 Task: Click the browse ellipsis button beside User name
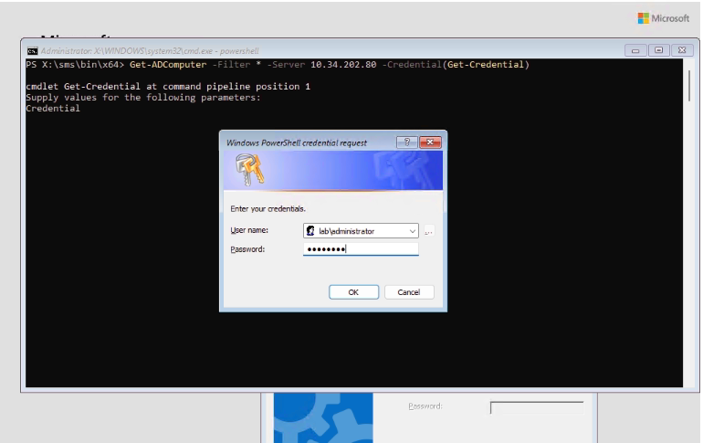428,231
